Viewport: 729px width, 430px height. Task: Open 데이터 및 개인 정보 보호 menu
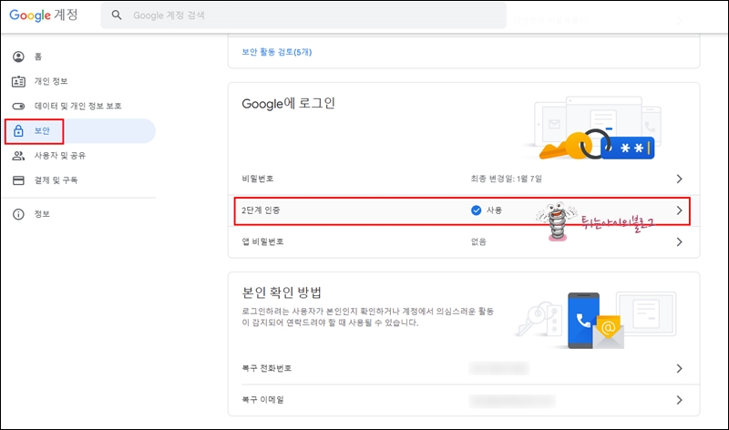click(x=79, y=106)
